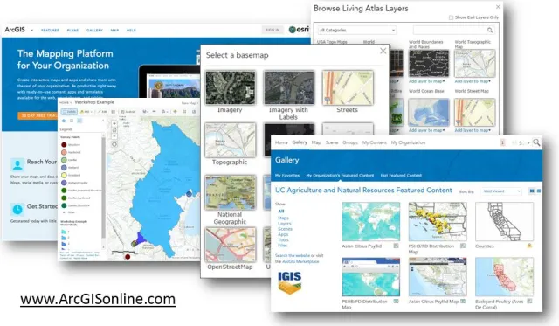Click zoom out on the Workshop Example map
This screenshot has width=559, height=326.
[114, 136]
